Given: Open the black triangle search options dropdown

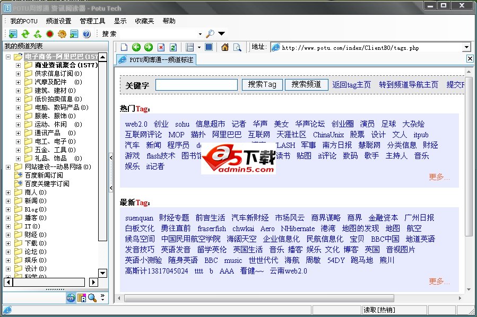Looking at the screenshot, I should click(221, 33).
